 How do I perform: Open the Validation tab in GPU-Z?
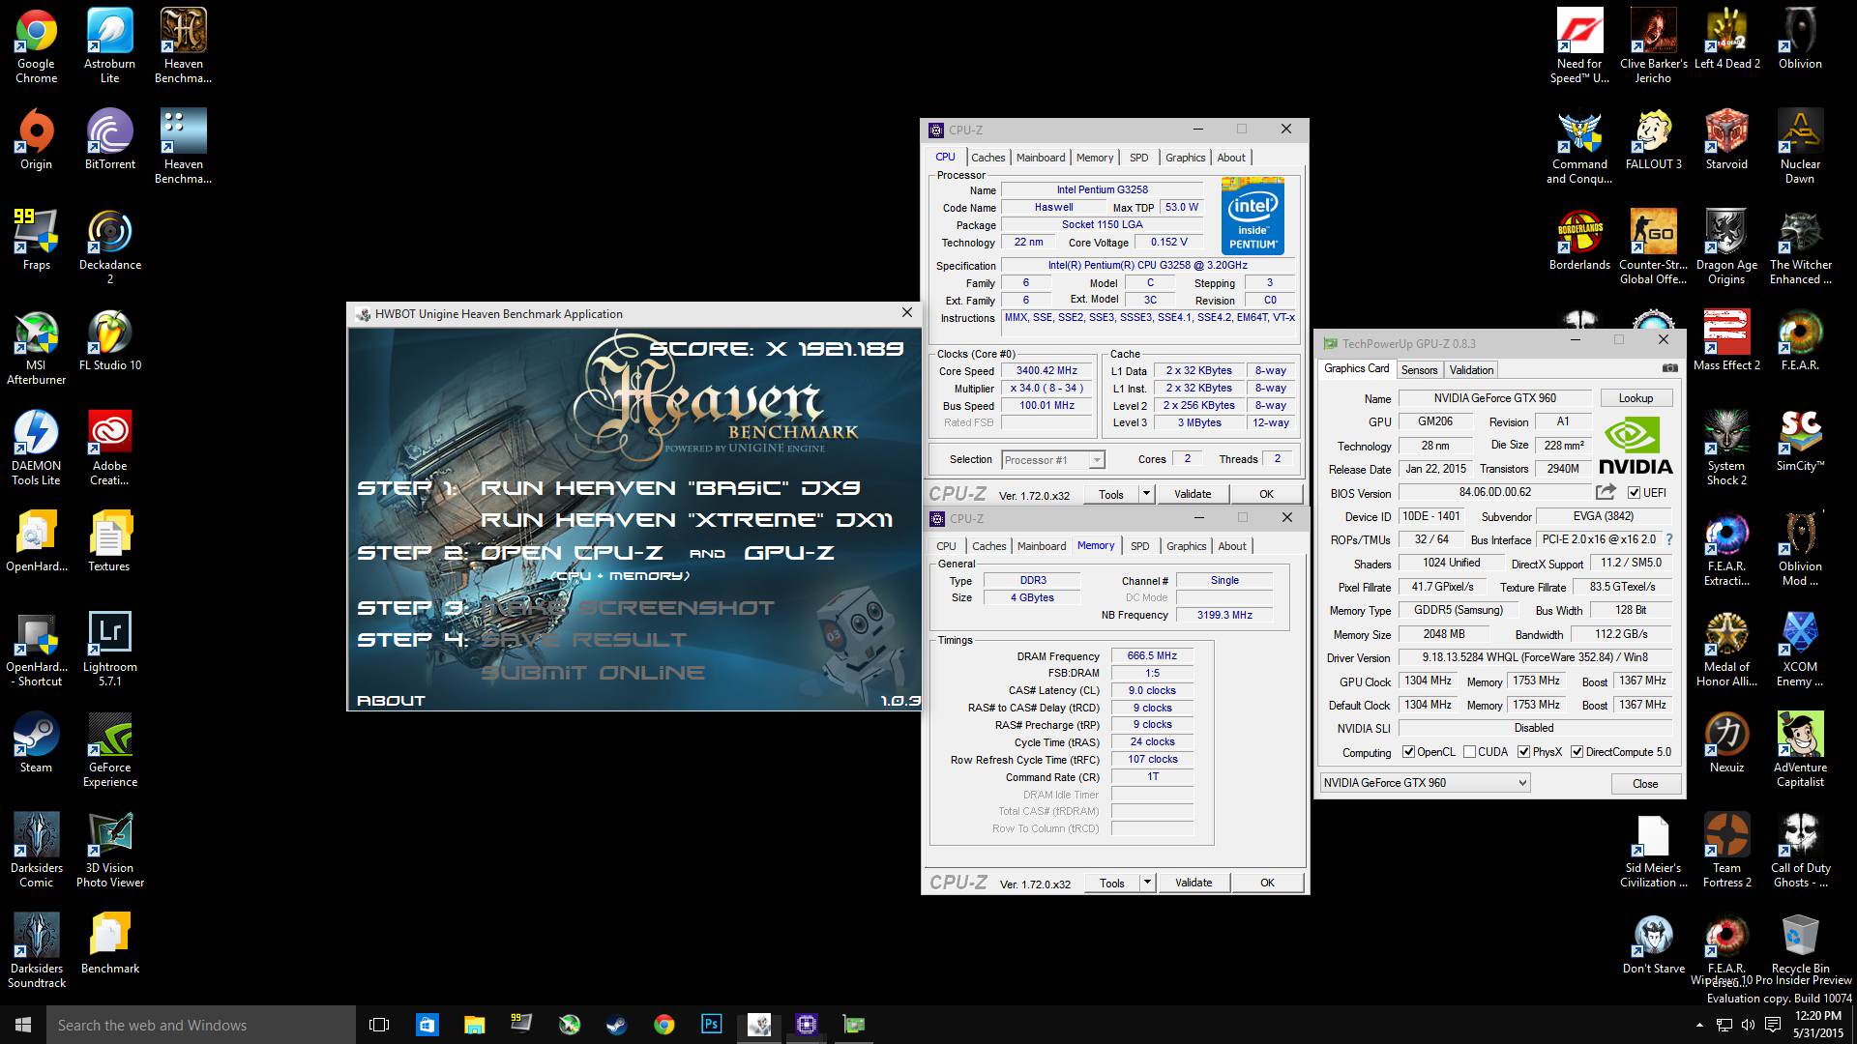coord(1471,370)
